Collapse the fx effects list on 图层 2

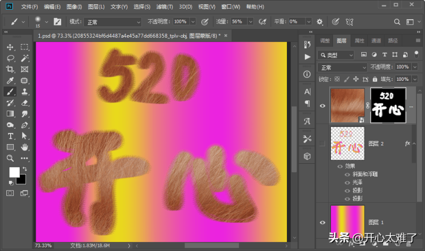click(x=415, y=144)
